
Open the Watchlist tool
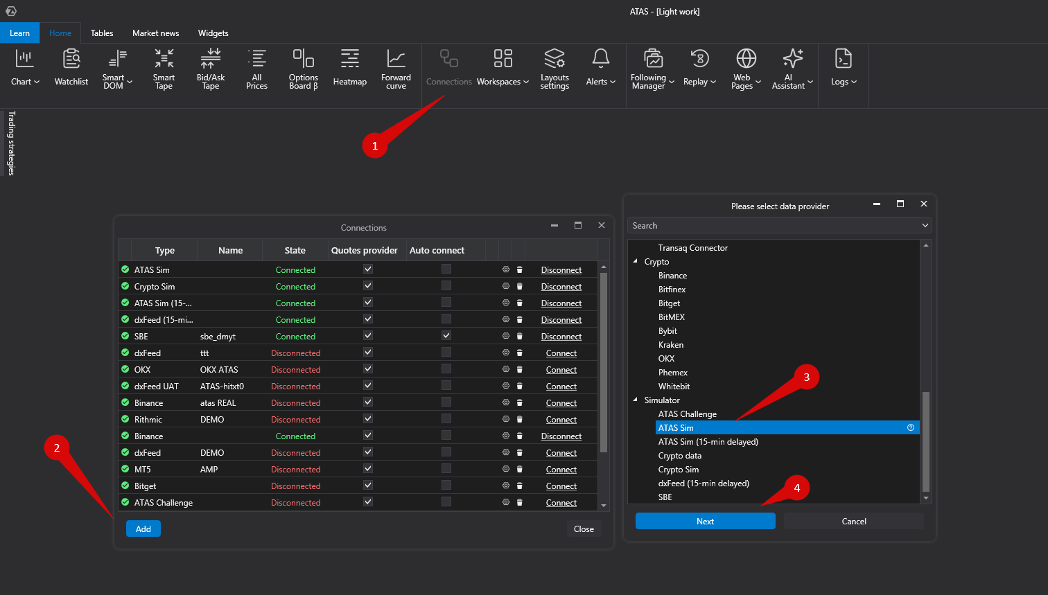71,67
